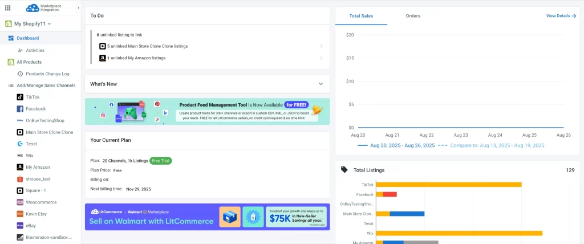Click the Wix yellow bar in chart

(459, 233)
